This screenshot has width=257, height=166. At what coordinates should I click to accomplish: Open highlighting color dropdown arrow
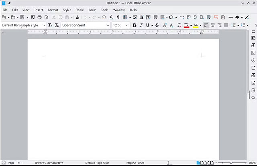200,26
